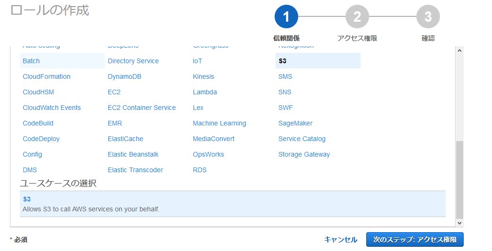This screenshot has height=251, width=492.
Task: Open the Elastic Beanstalk service option
Action: click(133, 154)
